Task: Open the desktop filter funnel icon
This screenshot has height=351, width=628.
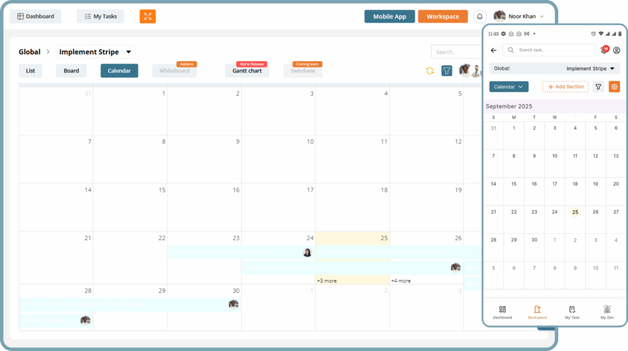Action: click(447, 71)
